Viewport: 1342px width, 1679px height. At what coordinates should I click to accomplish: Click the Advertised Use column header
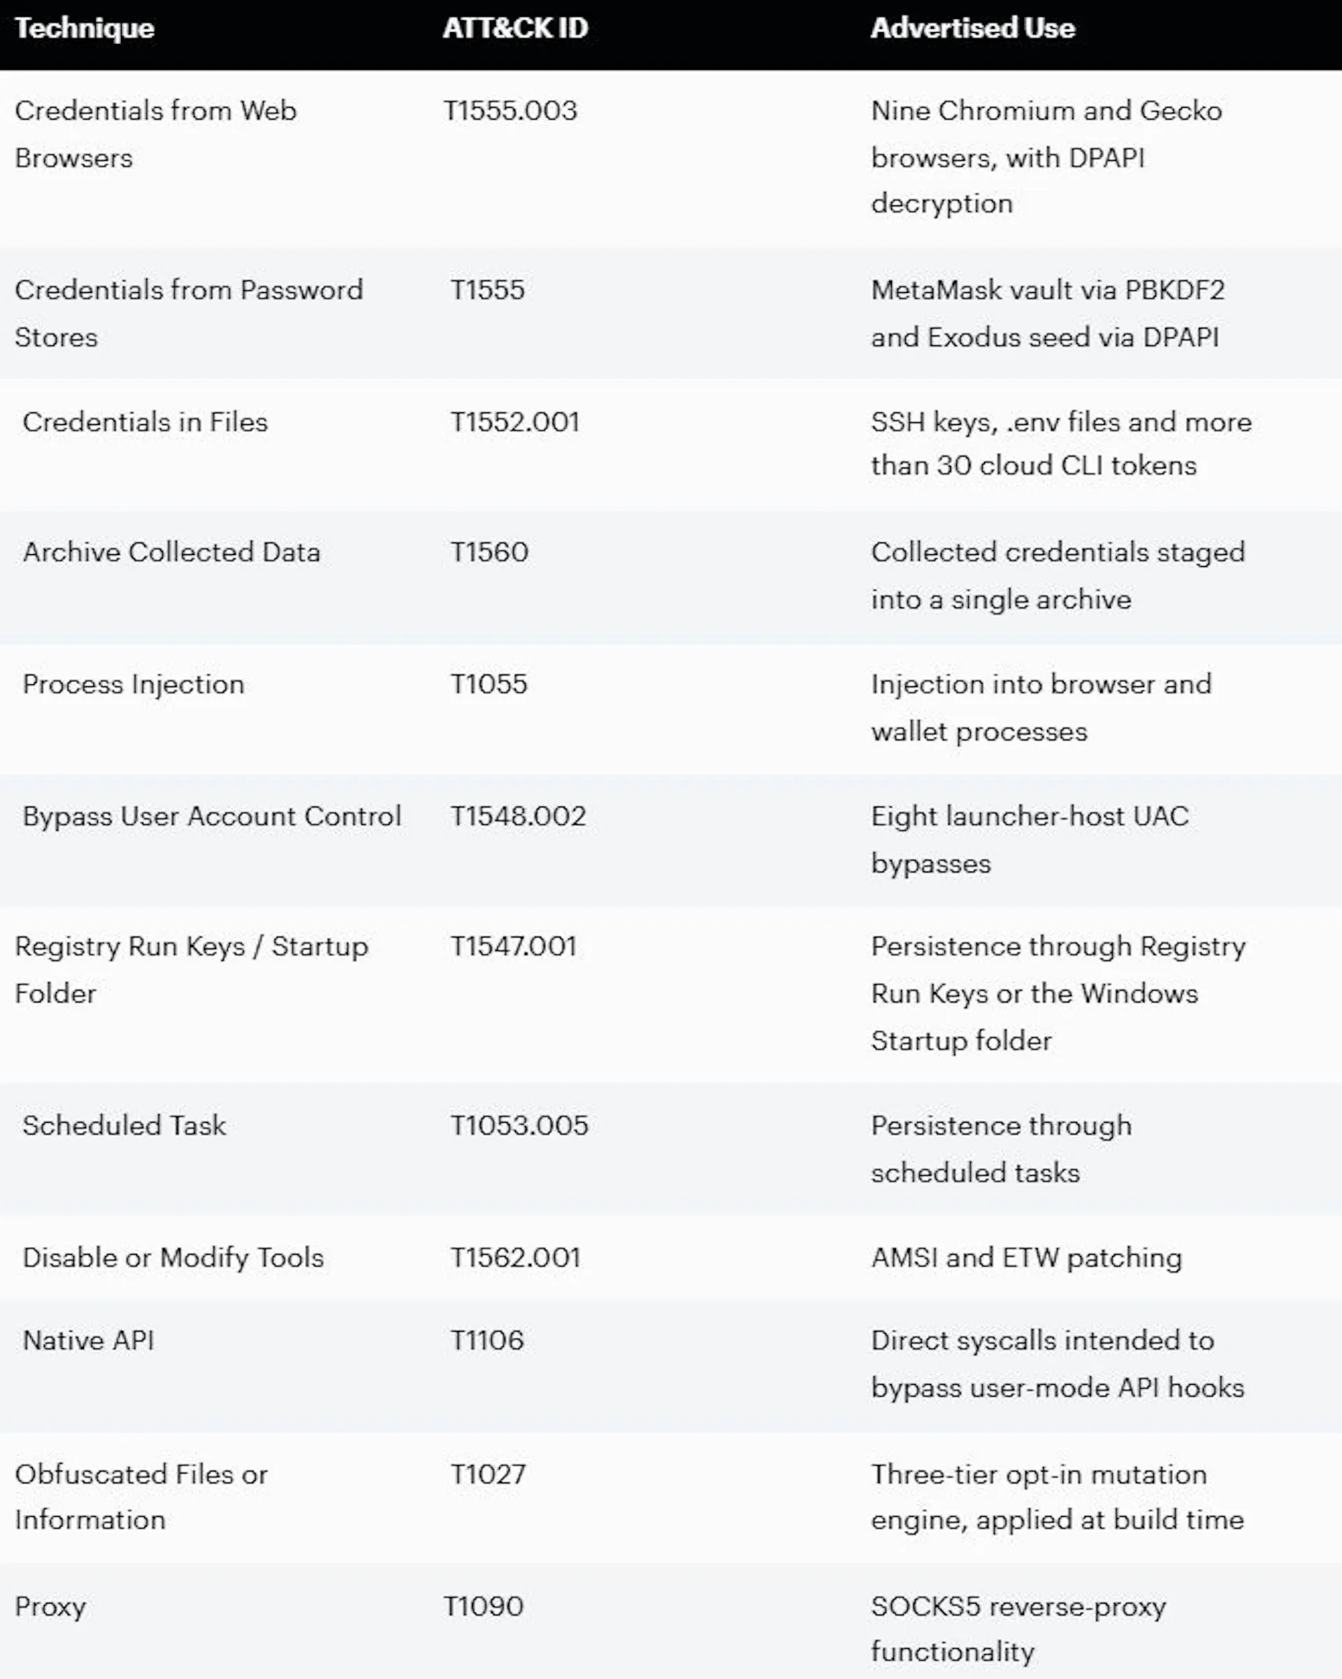click(x=973, y=29)
